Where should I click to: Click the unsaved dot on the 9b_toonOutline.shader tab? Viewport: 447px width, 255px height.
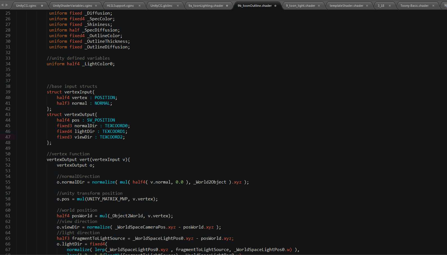click(x=275, y=6)
